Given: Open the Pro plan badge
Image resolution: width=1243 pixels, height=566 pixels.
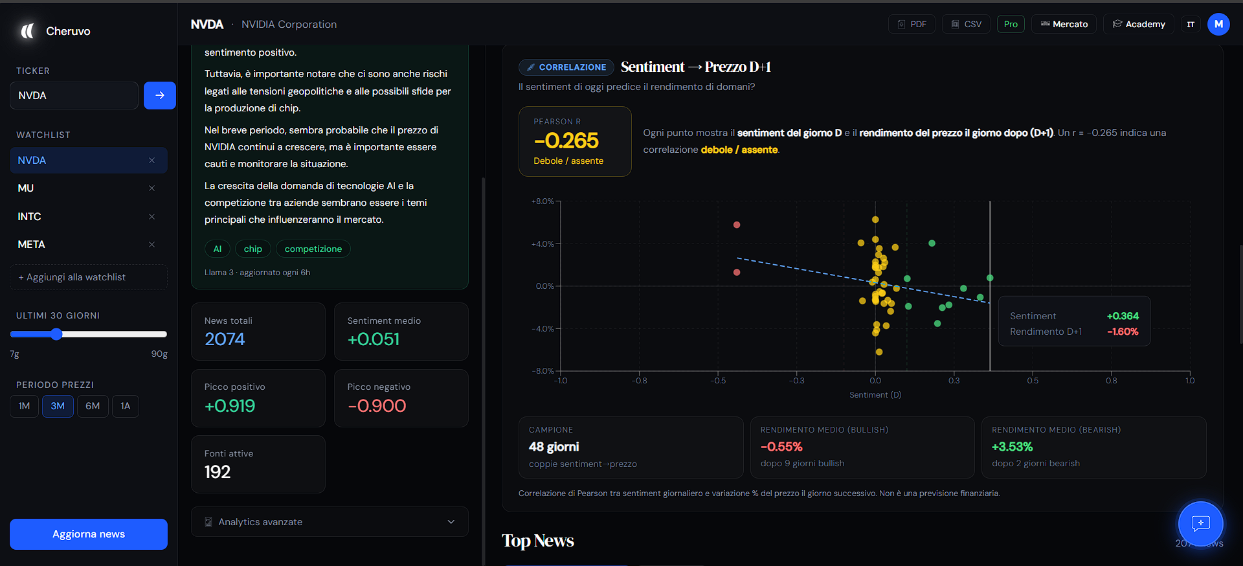Looking at the screenshot, I should coord(1011,25).
